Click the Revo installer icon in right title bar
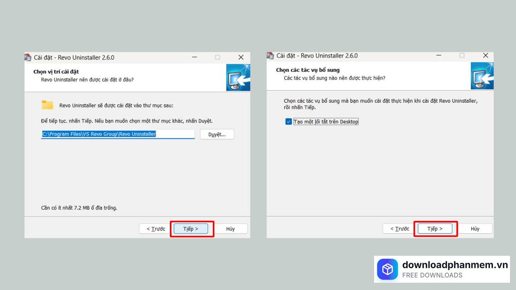 [270, 56]
